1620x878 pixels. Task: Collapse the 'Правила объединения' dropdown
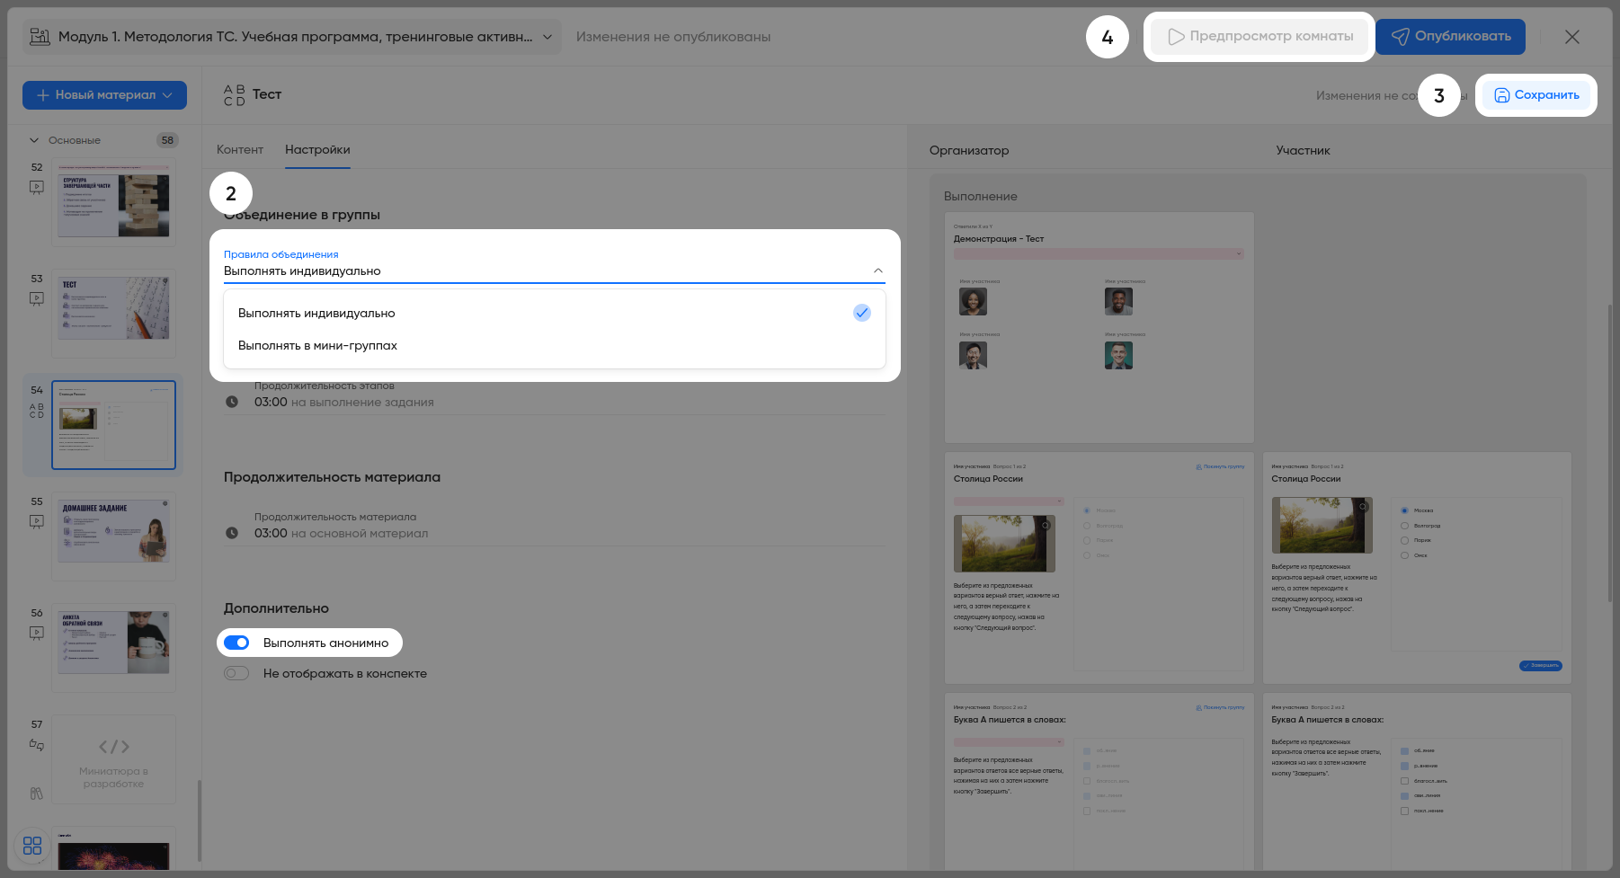click(x=877, y=270)
